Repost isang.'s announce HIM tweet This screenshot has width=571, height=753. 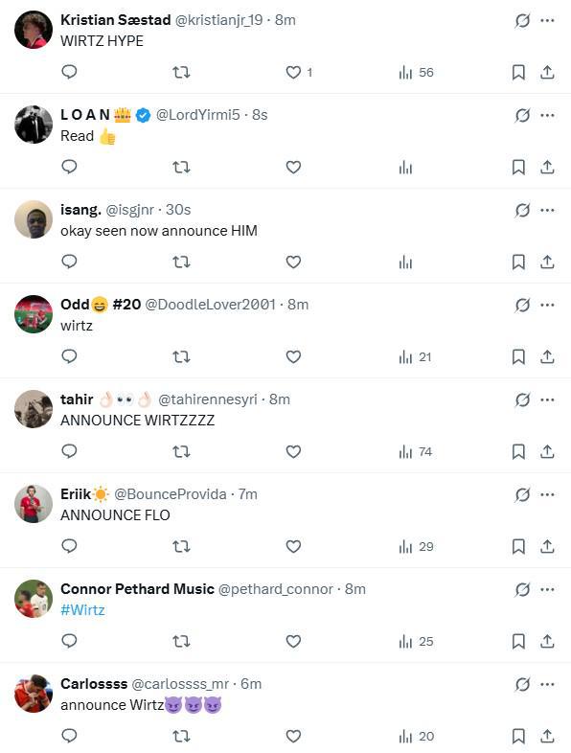tap(181, 262)
